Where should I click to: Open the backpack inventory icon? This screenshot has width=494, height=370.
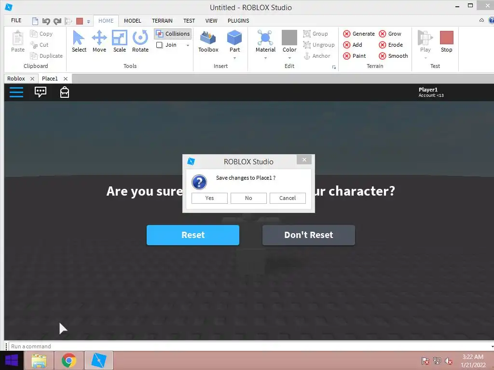tap(65, 92)
